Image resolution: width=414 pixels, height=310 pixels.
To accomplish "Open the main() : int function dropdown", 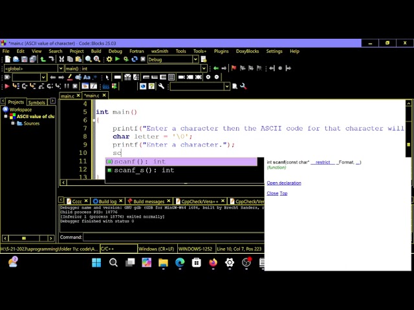I will coord(204,68).
